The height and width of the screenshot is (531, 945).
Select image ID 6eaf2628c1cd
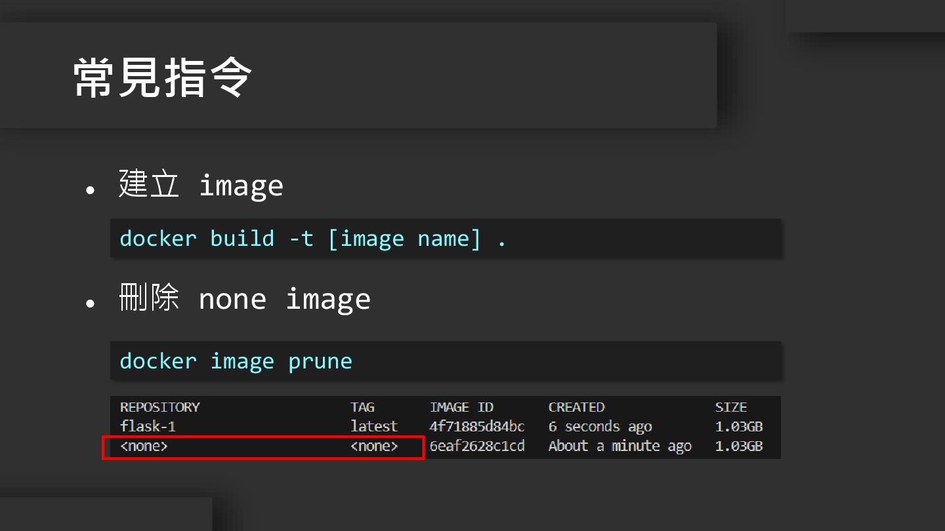[477, 446]
